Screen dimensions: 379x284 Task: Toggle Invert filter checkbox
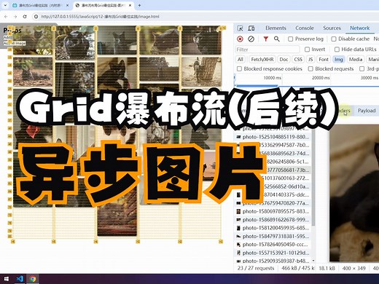(x=307, y=50)
